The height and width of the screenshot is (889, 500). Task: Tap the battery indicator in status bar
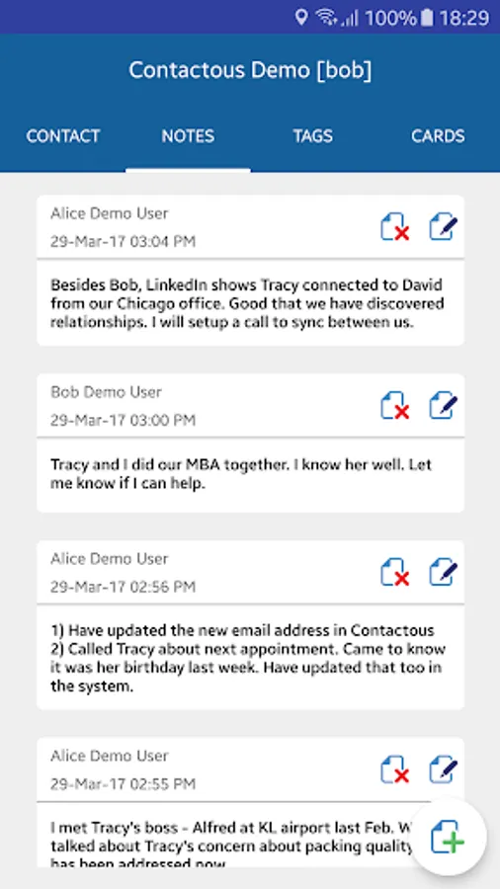click(428, 17)
